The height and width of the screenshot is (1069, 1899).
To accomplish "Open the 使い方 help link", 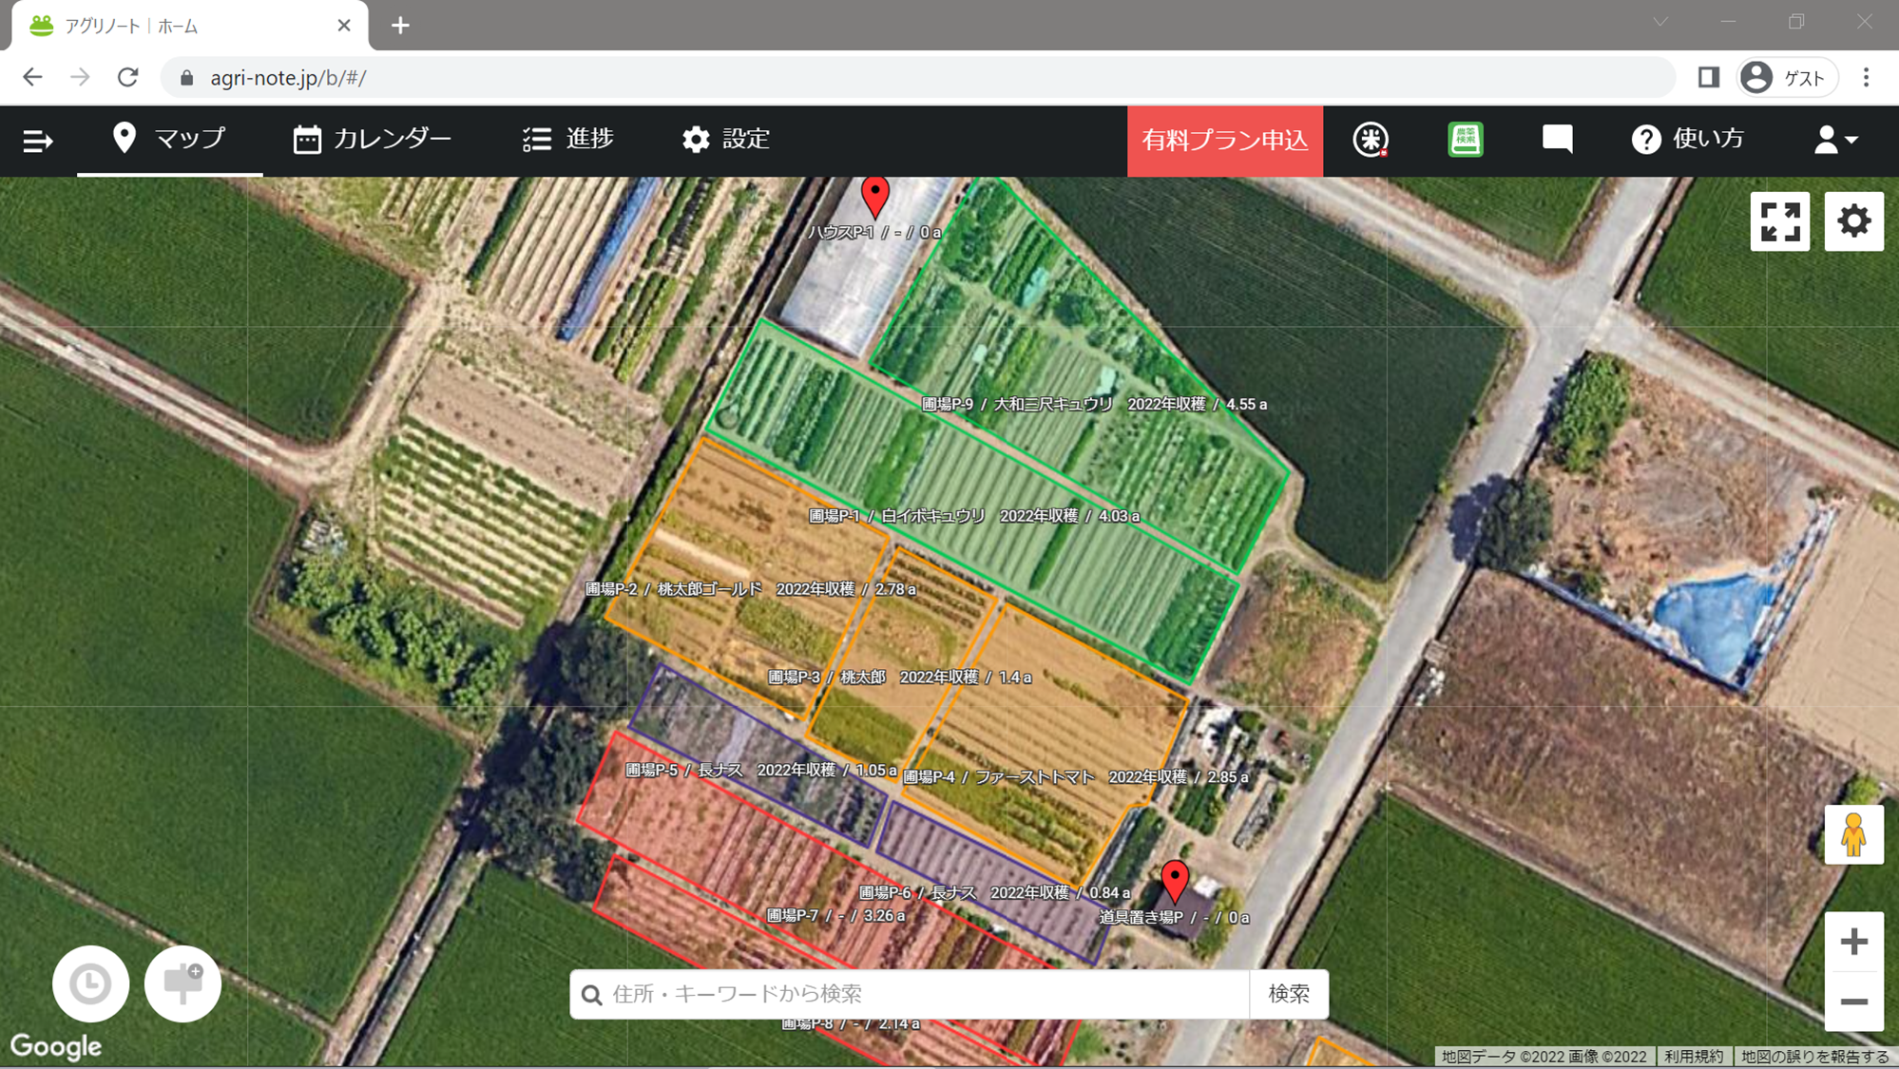I will tap(1688, 140).
